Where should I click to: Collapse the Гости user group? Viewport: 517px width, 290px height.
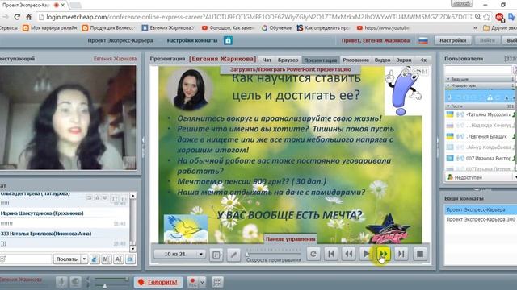448,106
